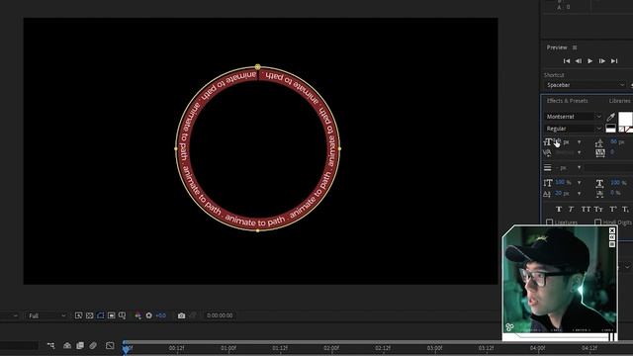The width and height of the screenshot is (633, 356).
Task: Click the Reset Exposure icon
Action: pyautogui.click(x=149, y=315)
